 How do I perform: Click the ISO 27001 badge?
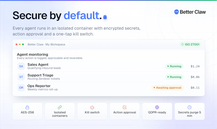(190, 45)
